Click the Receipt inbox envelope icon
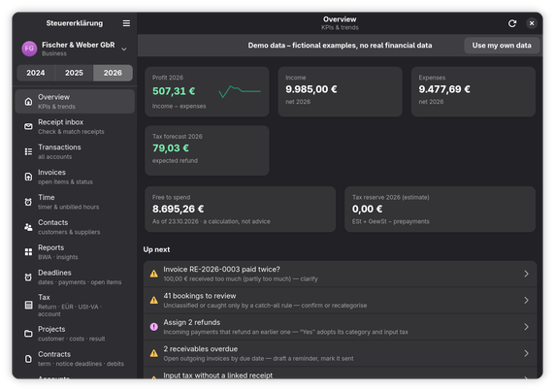 [x=28, y=127]
